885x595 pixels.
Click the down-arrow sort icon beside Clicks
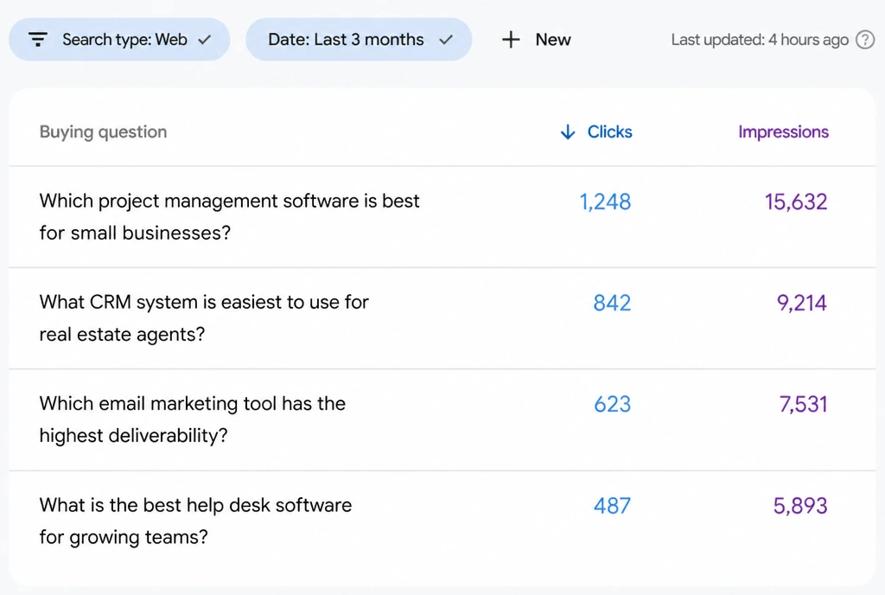[x=568, y=131]
